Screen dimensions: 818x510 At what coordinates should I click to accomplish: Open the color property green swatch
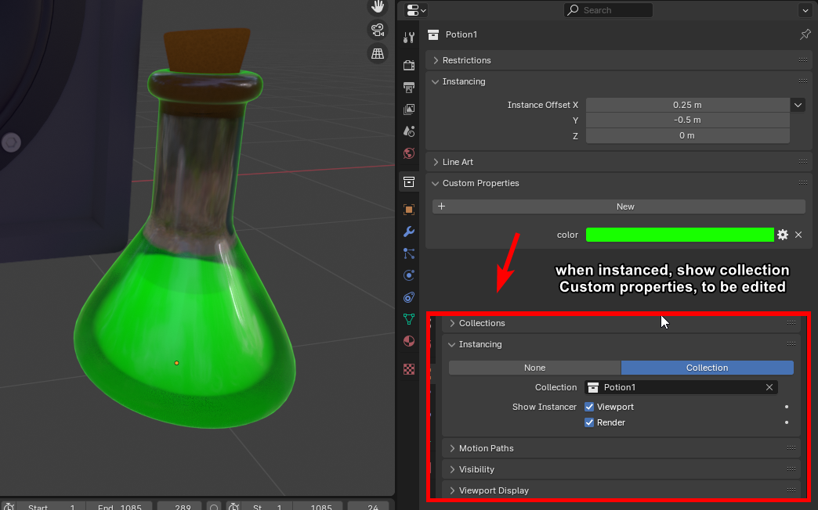[680, 235]
